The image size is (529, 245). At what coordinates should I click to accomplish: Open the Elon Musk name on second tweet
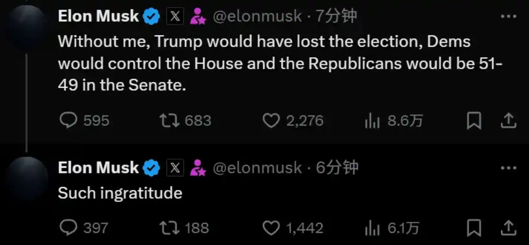[98, 167]
